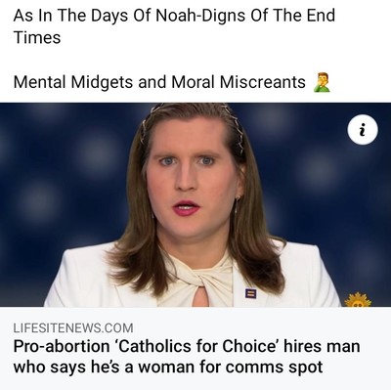Click the equal-sign pin on the white blazer

point(249,293)
